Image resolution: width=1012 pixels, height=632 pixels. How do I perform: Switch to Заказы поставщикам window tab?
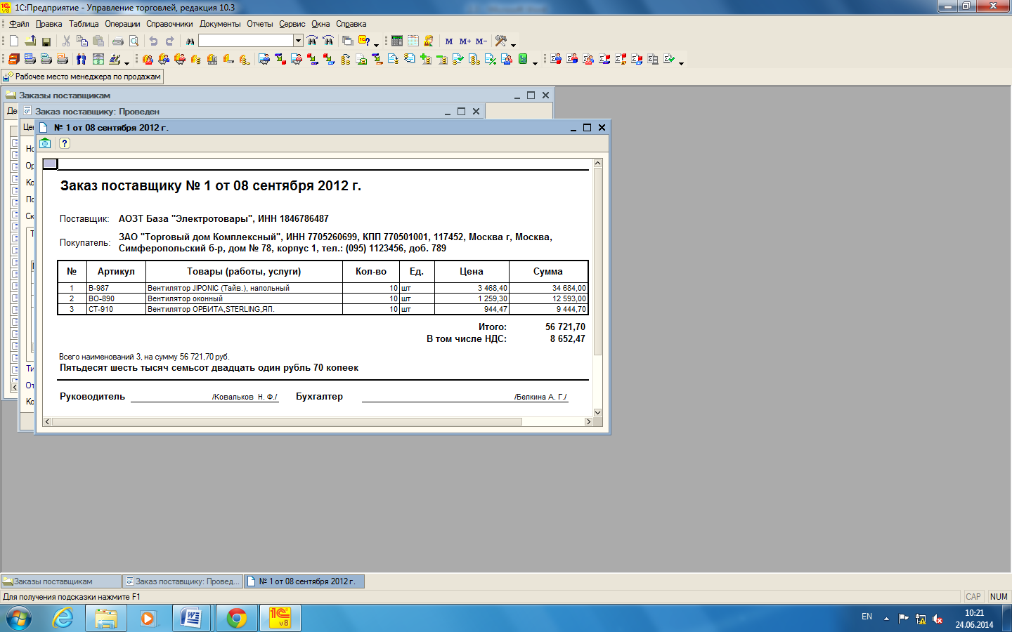(x=61, y=581)
